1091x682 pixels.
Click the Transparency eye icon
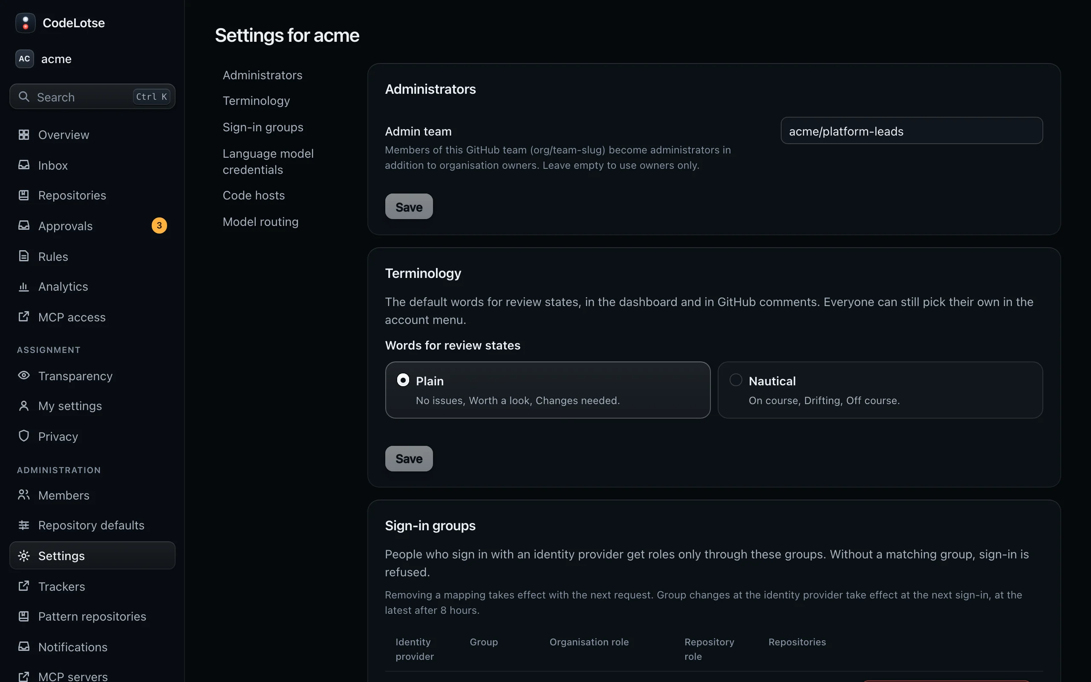pyautogui.click(x=24, y=375)
